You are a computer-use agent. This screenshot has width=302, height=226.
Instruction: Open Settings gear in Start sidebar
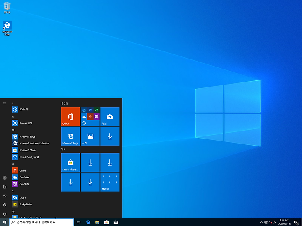5,205
